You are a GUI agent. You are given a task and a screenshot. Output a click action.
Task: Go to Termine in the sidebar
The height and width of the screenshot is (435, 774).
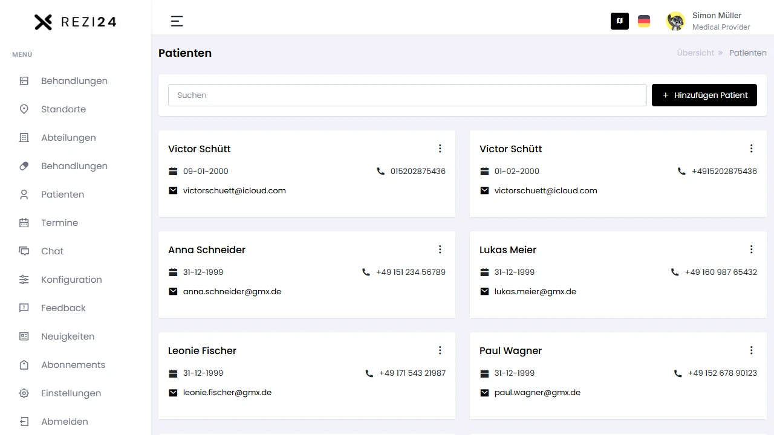click(x=59, y=223)
